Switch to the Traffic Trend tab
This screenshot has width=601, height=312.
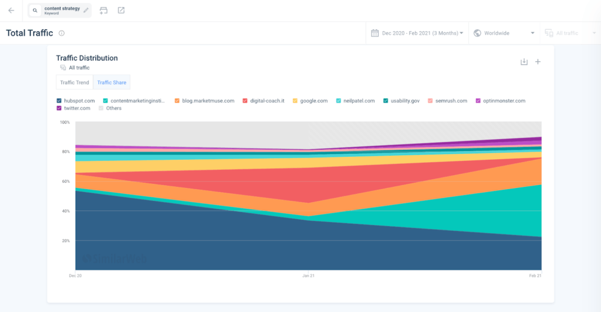click(x=75, y=82)
